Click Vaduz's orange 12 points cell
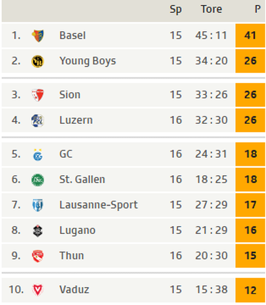 (x=250, y=290)
